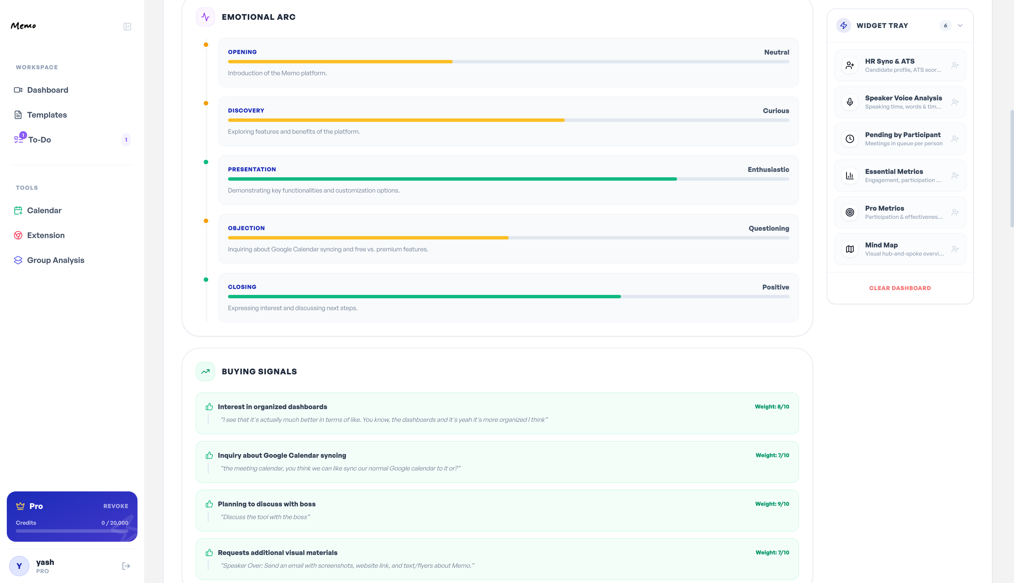This screenshot has height=583, width=1014.
Task: Collapse the sidebar panel icon
Action: (127, 26)
